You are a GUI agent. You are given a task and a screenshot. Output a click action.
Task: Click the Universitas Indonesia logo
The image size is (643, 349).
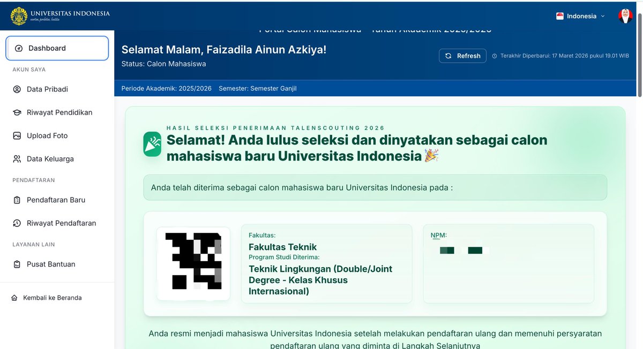60,16
